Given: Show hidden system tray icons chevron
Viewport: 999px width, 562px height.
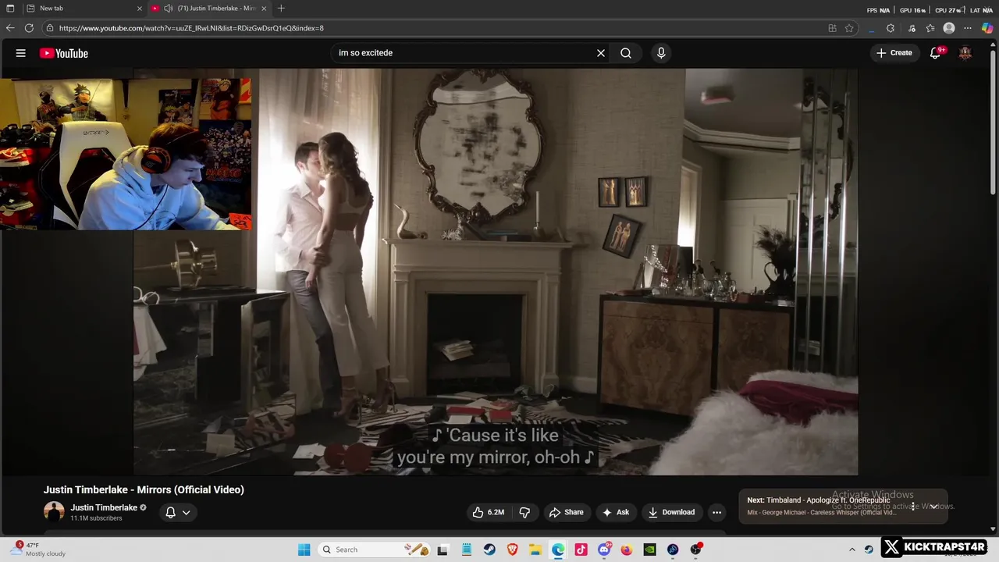Looking at the screenshot, I should pos(852,550).
